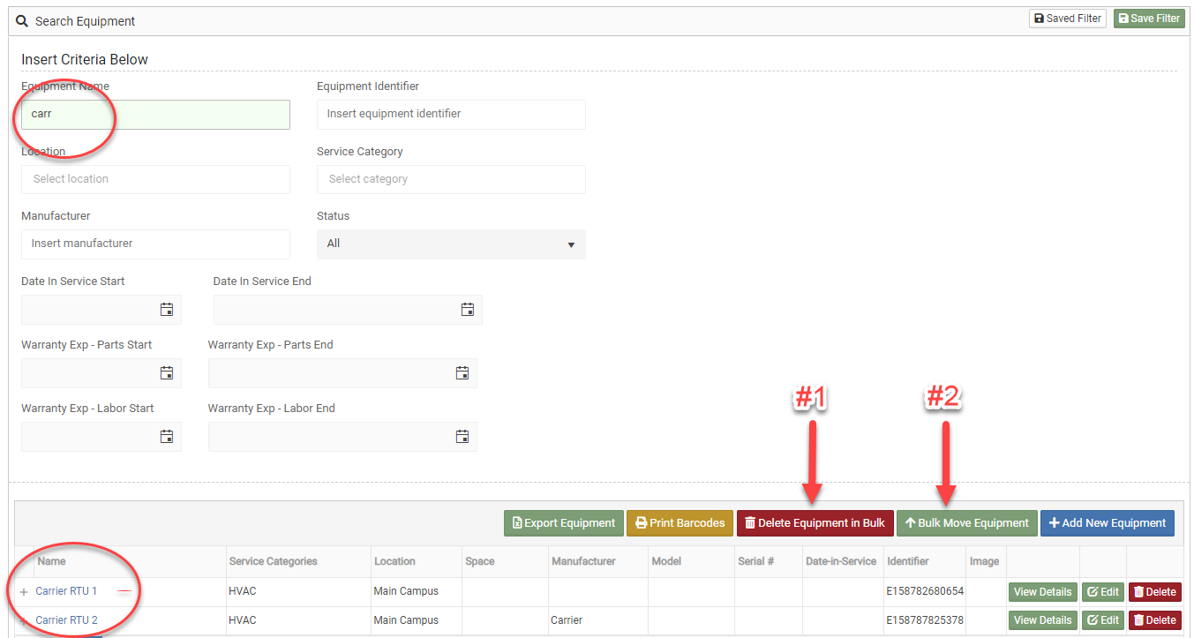The width and height of the screenshot is (1194, 638).
Task: Open calendar for Date In Service Start
Action: 166,310
